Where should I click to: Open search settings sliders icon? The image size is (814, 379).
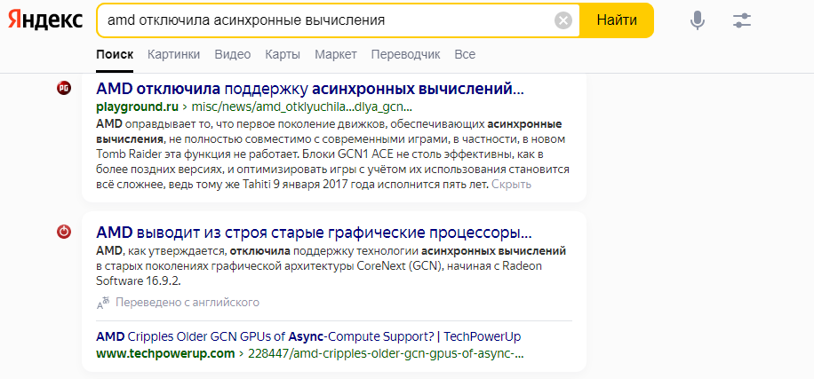[742, 20]
